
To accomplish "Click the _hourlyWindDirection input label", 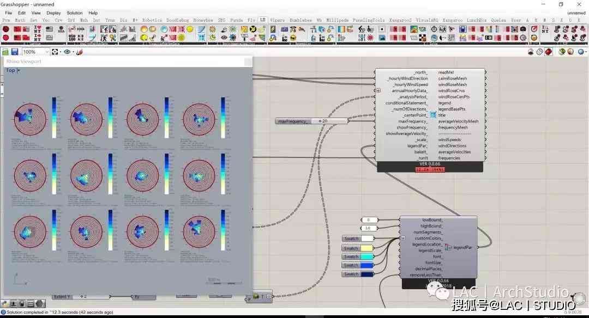I will 407,78.
